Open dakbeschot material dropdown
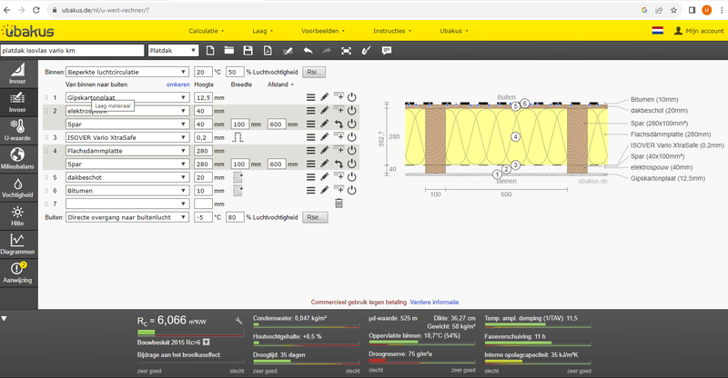This screenshot has height=378, width=728. [x=127, y=177]
